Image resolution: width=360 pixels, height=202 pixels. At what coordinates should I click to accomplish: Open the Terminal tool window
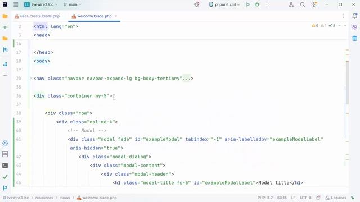coord(5,166)
